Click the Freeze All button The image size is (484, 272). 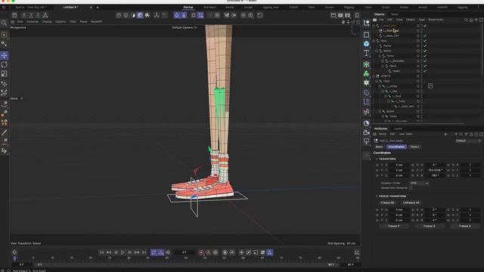387,202
